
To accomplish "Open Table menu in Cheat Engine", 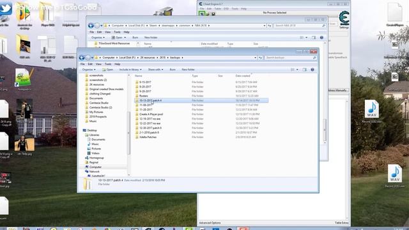I will (217, 8).
